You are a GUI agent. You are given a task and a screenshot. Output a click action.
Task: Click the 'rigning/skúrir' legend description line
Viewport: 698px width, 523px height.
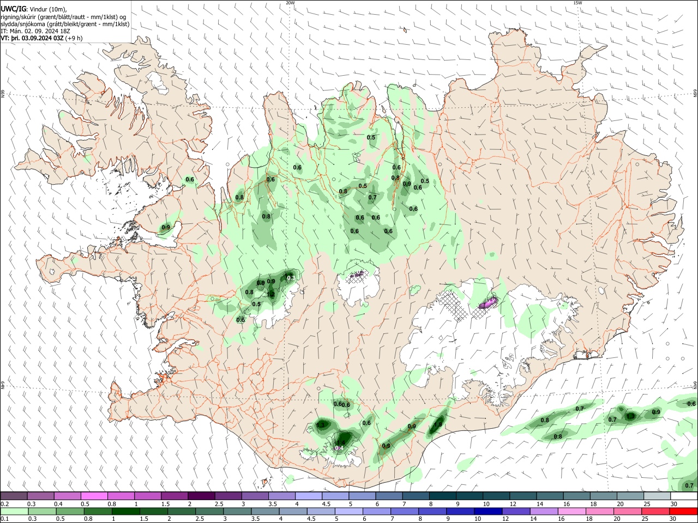click(x=63, y=17)
